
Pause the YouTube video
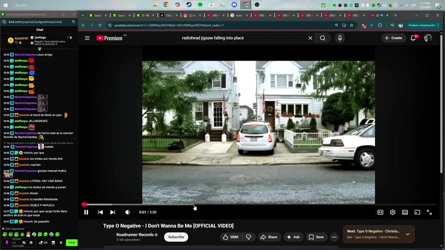coord(86,212)
